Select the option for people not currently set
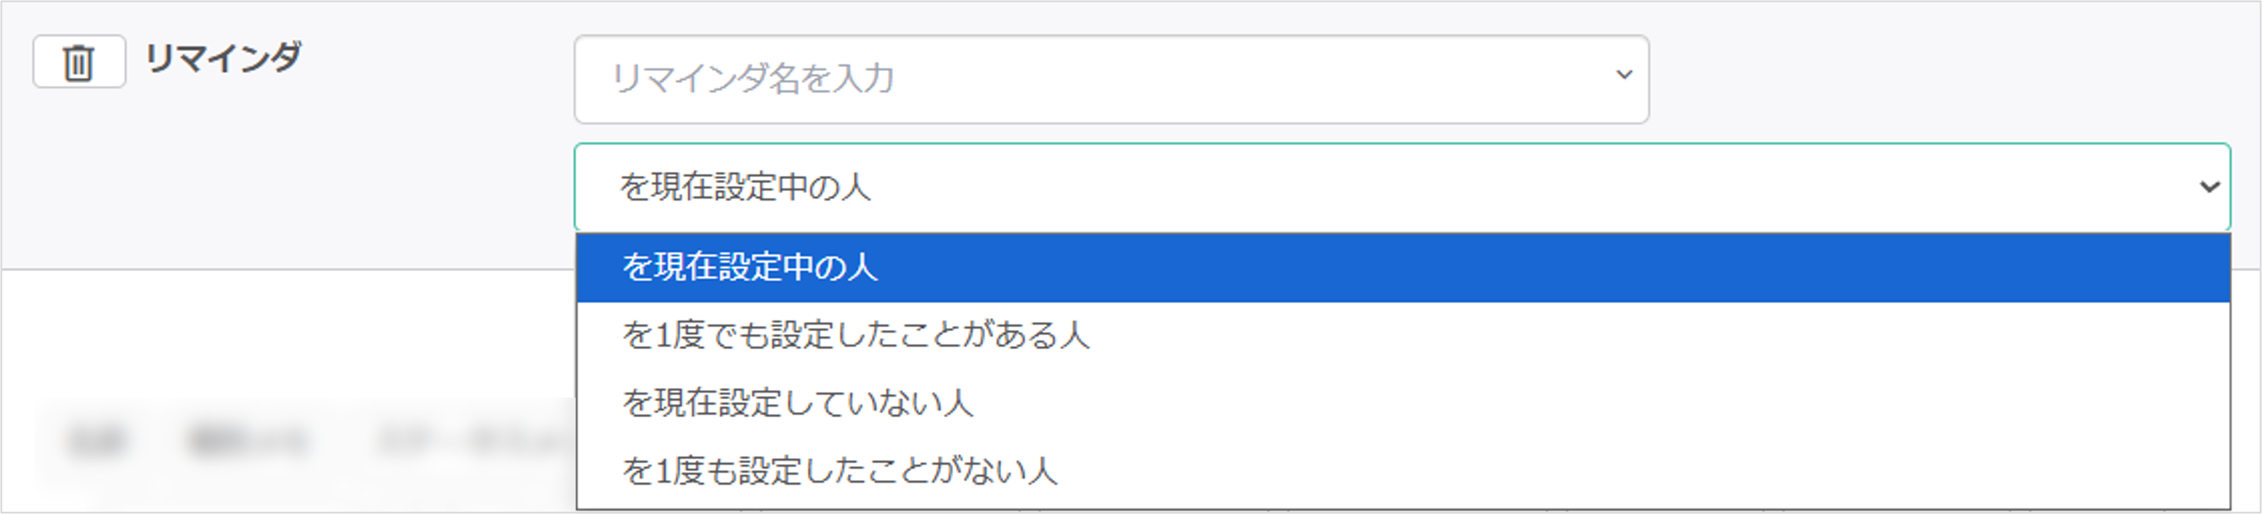The height and width of the screenshot is (514, 2262). [x=797, y=403]
